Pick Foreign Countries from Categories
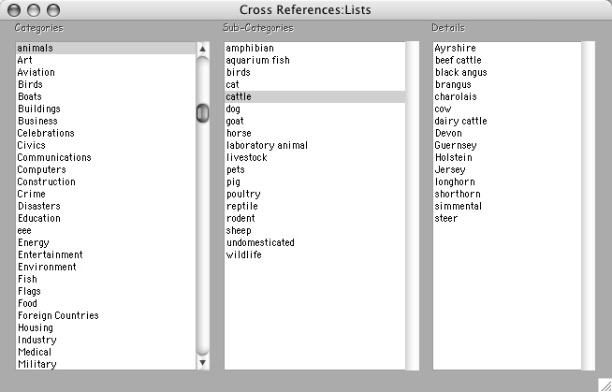 click(58, 315)
